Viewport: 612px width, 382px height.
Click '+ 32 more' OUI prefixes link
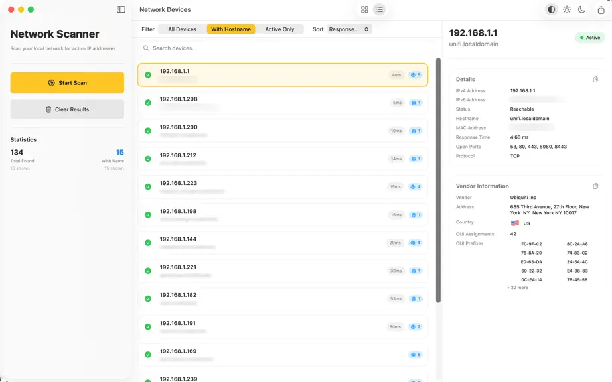coord(518,288)
